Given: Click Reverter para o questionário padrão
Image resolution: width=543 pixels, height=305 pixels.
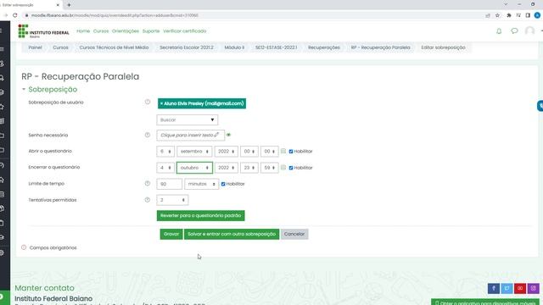Looking at the screenshot, I should pyautogui.click(x=200, y=215).
